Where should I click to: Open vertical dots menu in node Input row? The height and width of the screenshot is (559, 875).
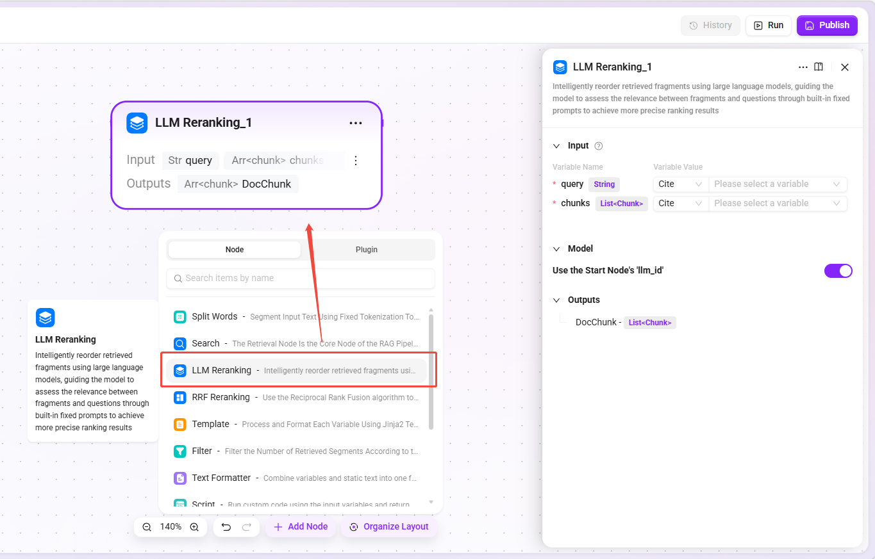coord(356,160)
